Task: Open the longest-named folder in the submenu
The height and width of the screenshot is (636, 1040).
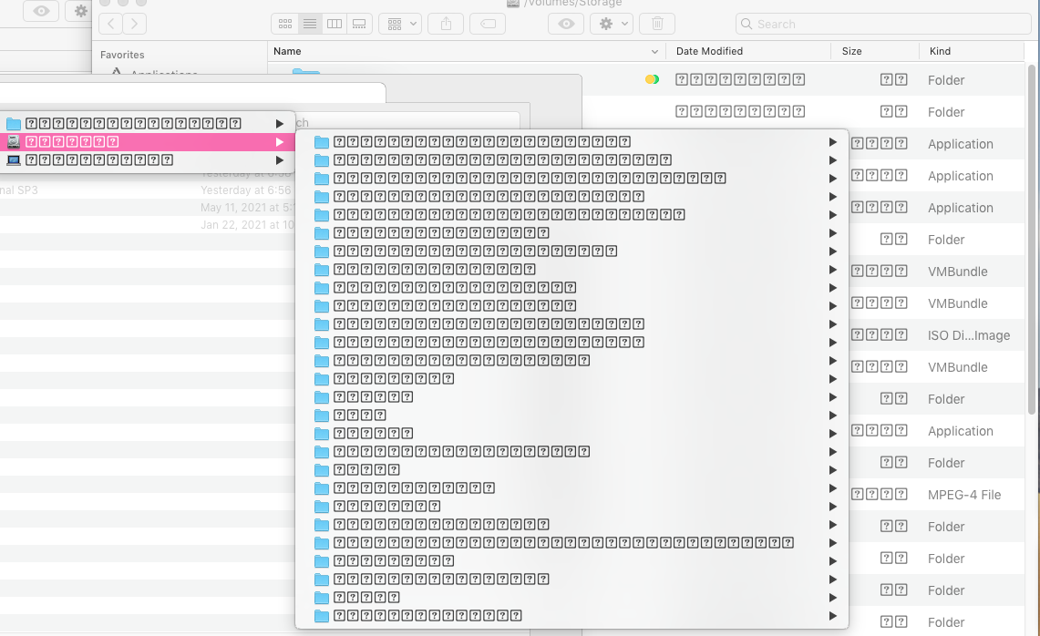Action: 571,542
